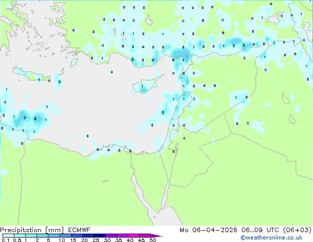Click the 45 mm legend color swatch
The image size is (313, 242).
(145, 236)
